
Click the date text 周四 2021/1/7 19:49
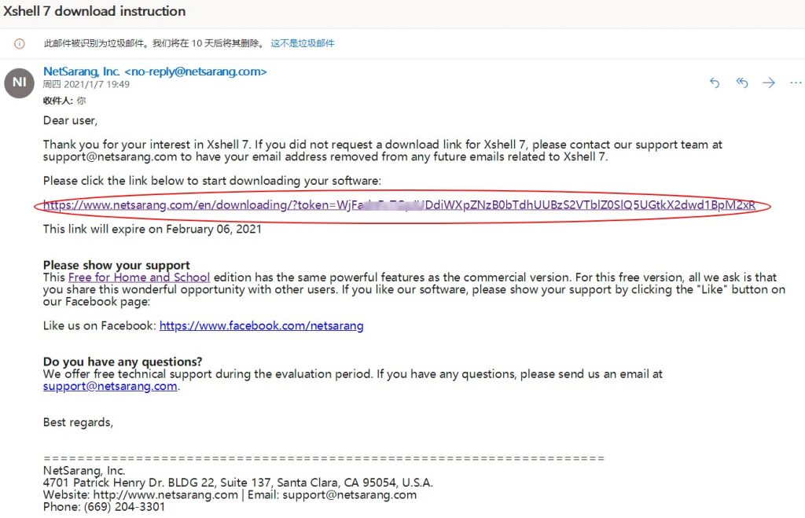[86, 84]
